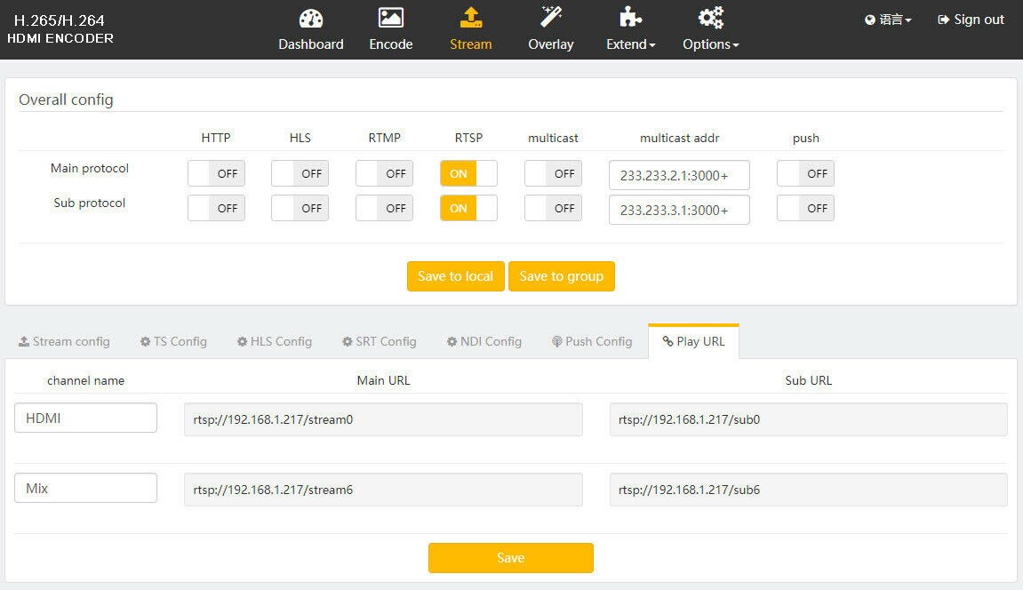Image resolution: width=1023 pixels, height=590 pixels.
Task: Go to the Dashboard page
Action: click(310, 30)
